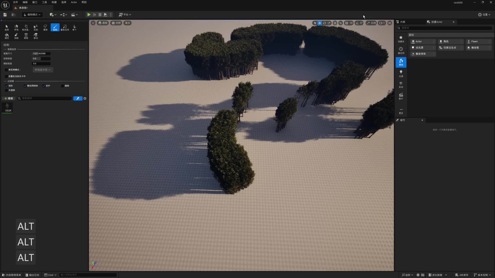Open the Content Drawer (内容侧滑菜单) button
Image resolution: width=495 pixels, height=278 pixels.
coord(12,275)
